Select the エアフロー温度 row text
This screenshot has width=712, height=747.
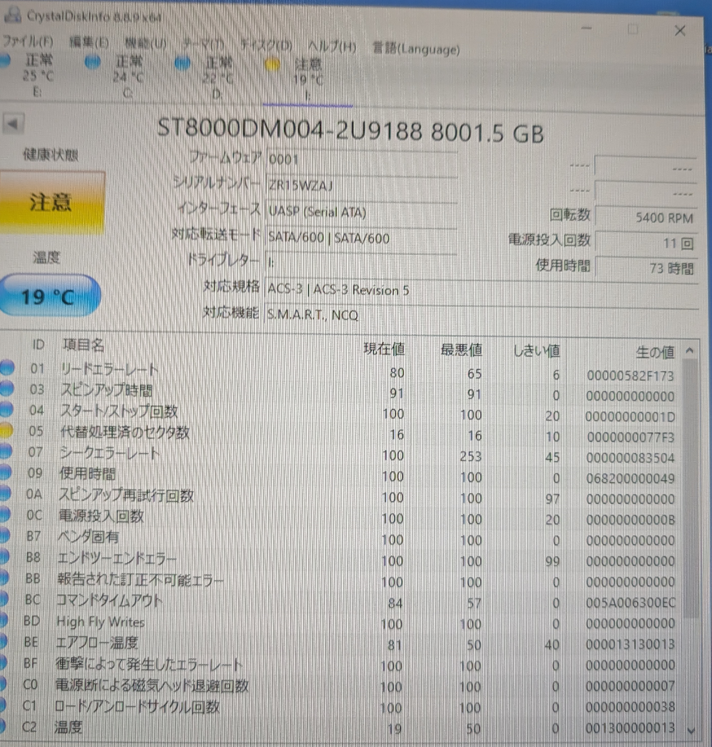(97, 642)
